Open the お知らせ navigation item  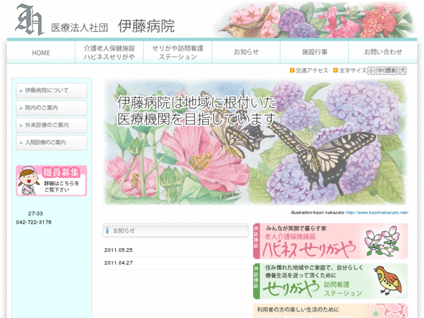(x=246, y=52)
